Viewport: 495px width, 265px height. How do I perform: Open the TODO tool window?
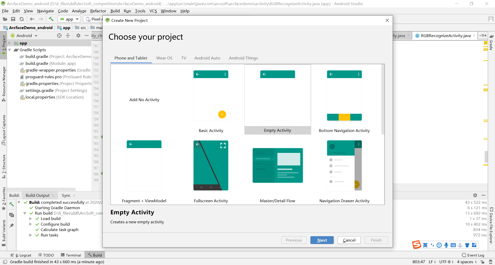coord(48,255)
